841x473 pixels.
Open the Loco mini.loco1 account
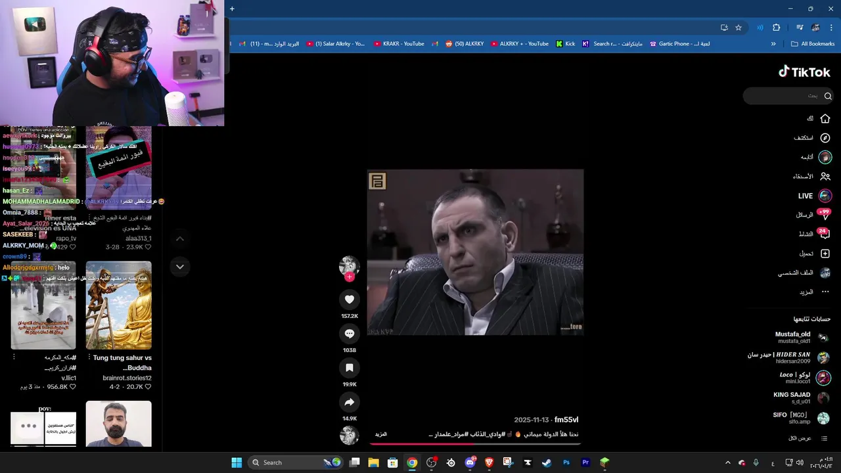coord(804,378)
